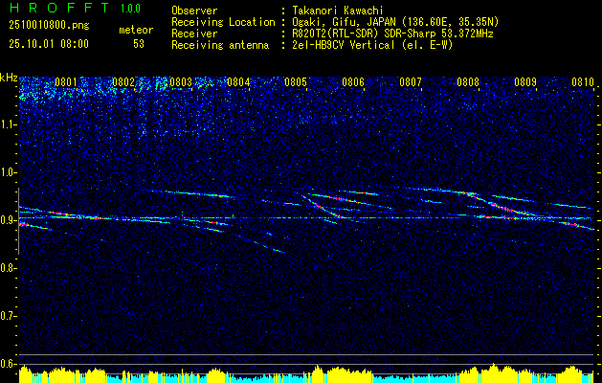This screenshot has height=383, width=602.
Task: Click the version number 1.0.0
Action: point(130,8)
